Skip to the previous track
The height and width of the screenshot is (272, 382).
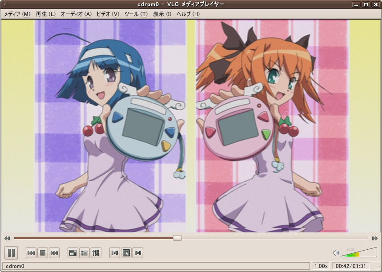(31, 253)
